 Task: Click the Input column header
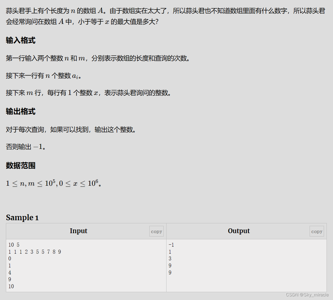coord(78,231)
